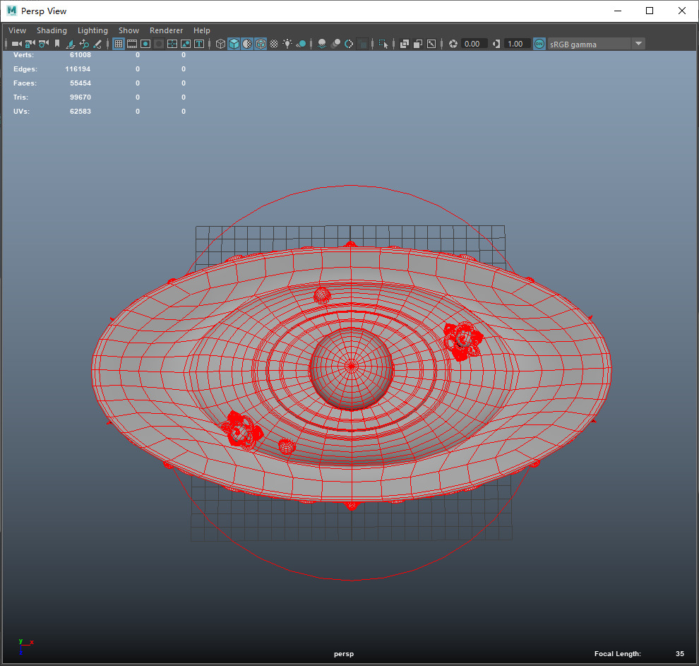Image resolution: width=699 pixels, height=666 pixels.
Task: Click the Exposure value field 0.00
Action: (474, 44)
